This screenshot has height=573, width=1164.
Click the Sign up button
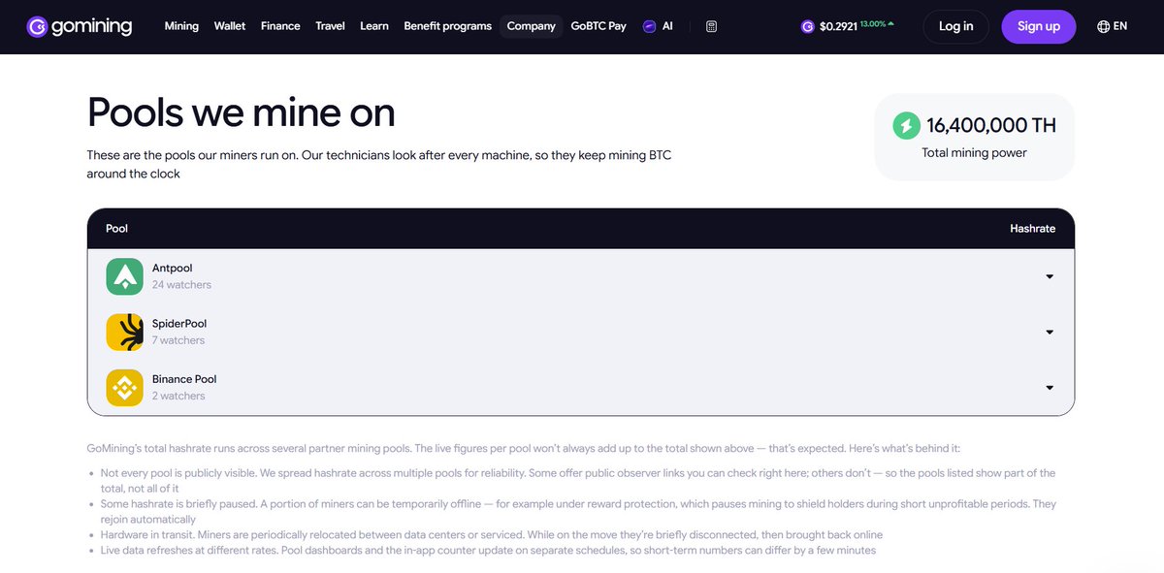click(1039, 26)
